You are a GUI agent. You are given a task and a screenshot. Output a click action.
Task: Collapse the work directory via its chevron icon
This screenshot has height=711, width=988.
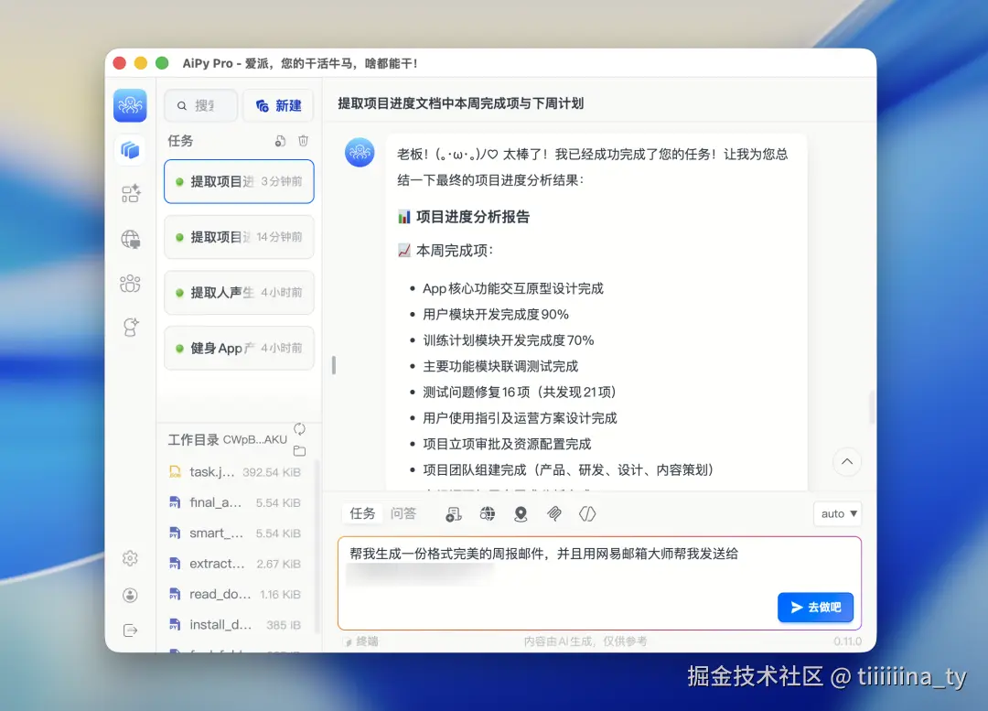point(300,426)
